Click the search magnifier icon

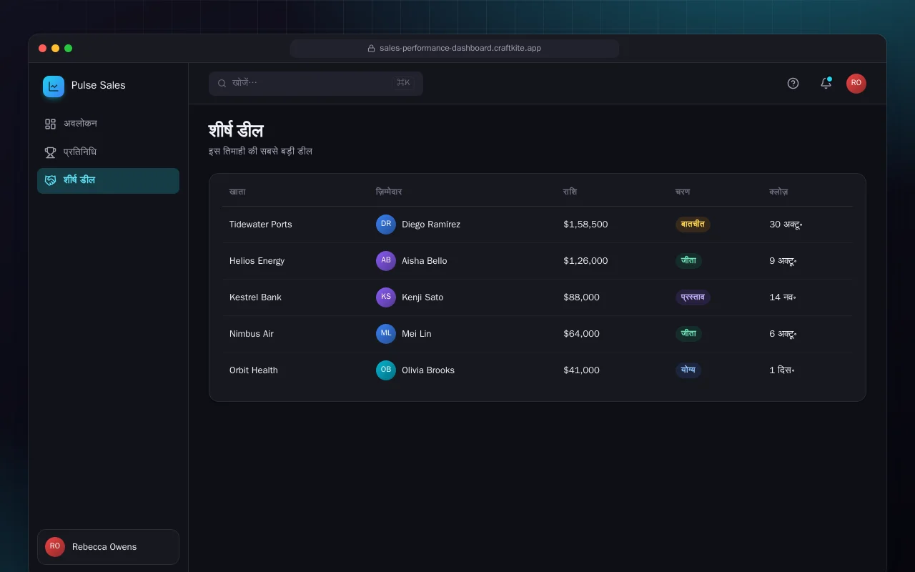pyautogui.click(x=222, y=83)
